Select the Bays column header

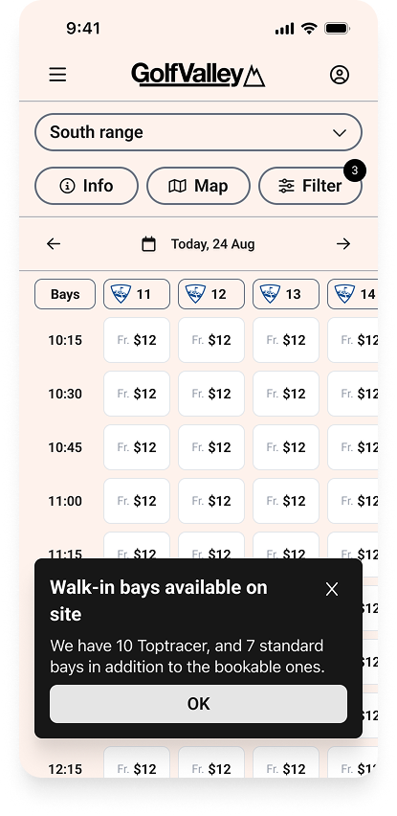click(65, 294)
